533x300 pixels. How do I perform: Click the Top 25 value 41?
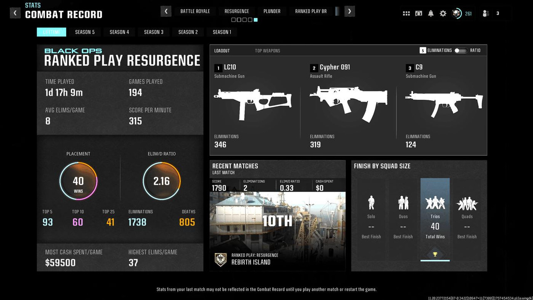tap(110, 222)
